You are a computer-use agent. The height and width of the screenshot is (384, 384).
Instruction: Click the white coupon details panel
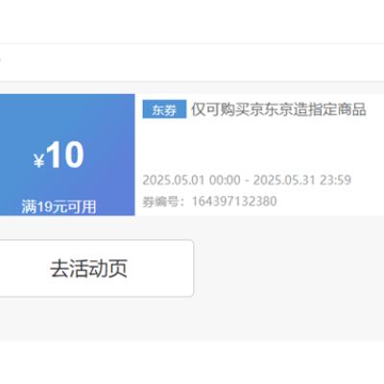[x=259, y=155]
